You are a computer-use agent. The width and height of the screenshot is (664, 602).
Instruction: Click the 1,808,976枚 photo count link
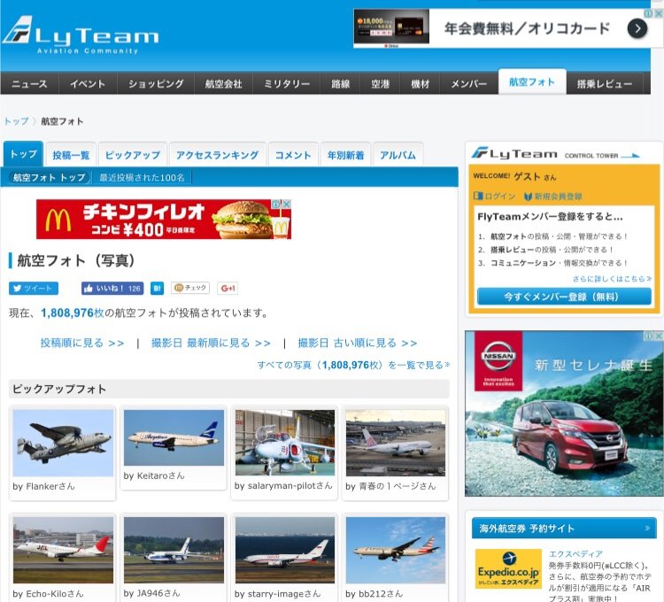tap(72, 313)
